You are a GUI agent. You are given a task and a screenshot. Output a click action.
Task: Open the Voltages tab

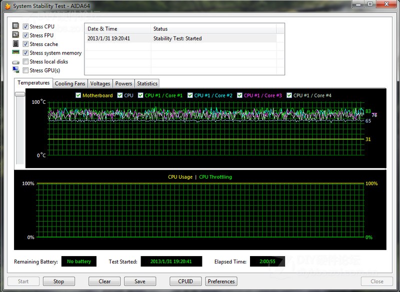pos(100,83)
